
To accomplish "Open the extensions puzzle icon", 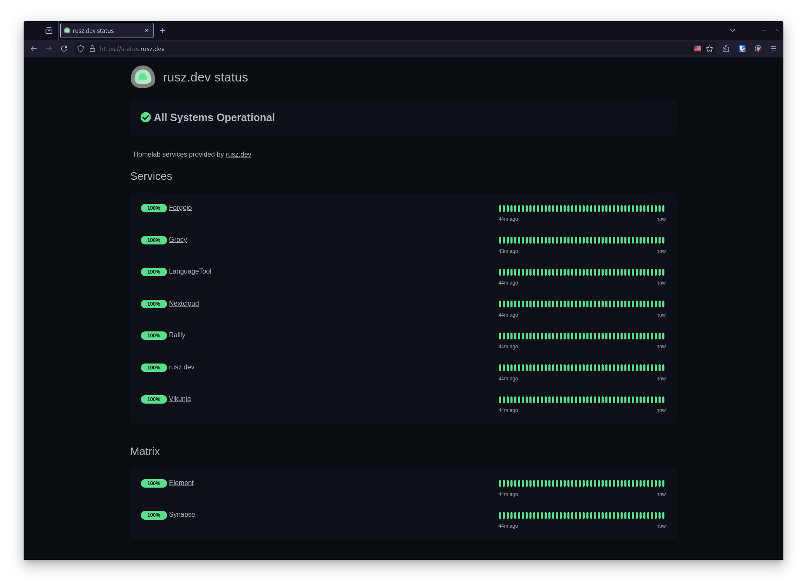I will click(726, 49).
